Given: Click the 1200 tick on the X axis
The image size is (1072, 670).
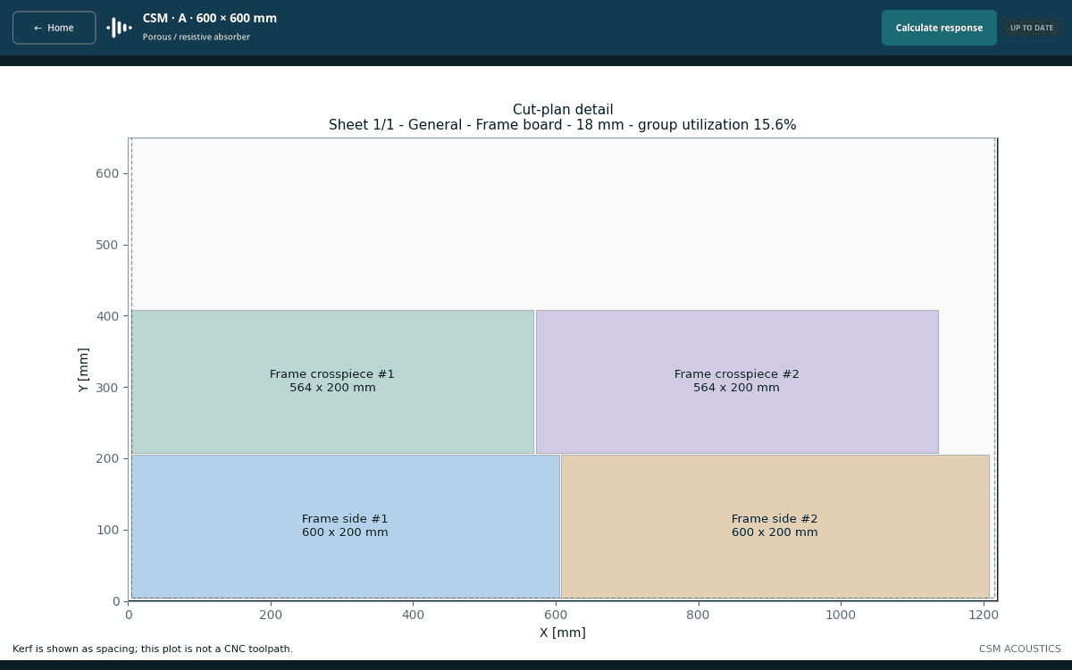Looking at the screenshot, I should tap(983, 615).
